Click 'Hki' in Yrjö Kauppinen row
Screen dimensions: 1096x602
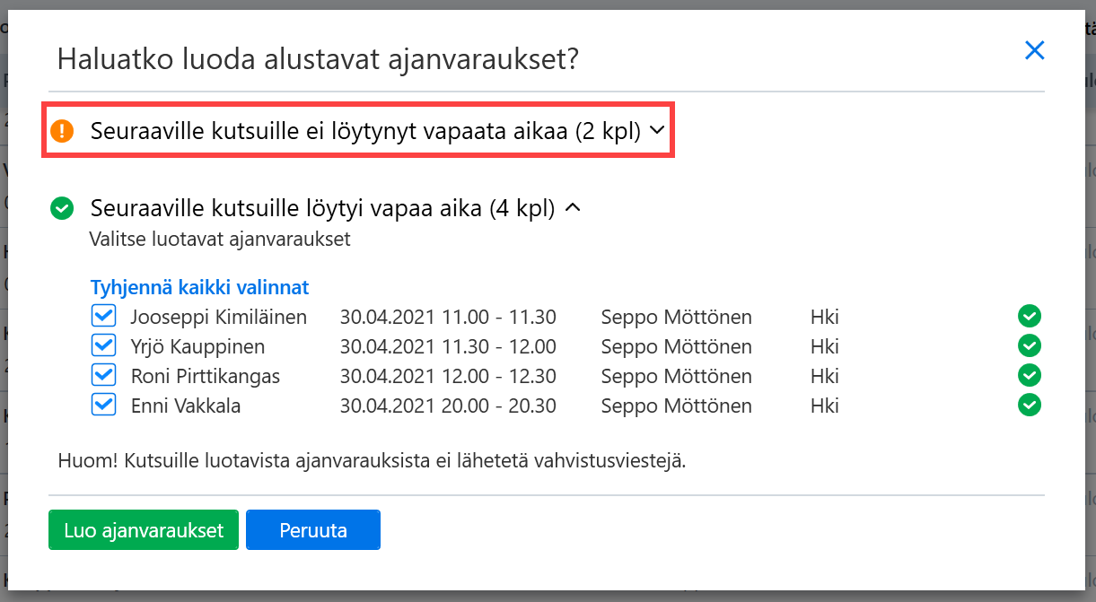coord(825,346)
